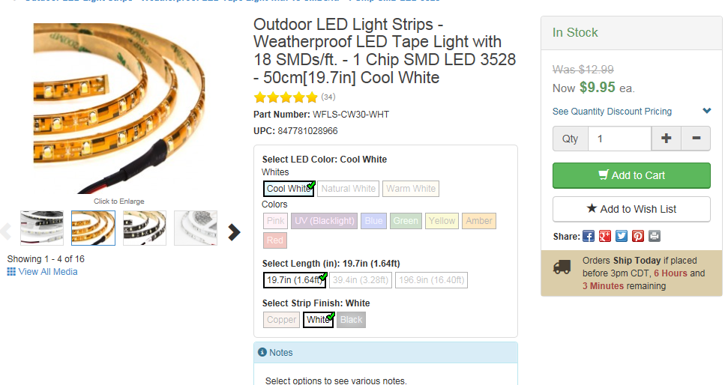
Task: Pick the Green color swatch
Action: click(x=406, y=221)
